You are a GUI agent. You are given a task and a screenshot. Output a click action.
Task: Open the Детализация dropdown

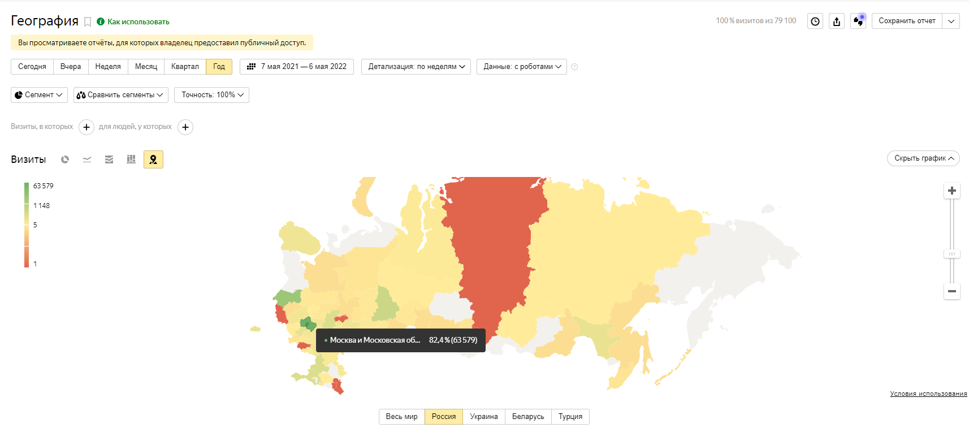(x=416, y=67)
